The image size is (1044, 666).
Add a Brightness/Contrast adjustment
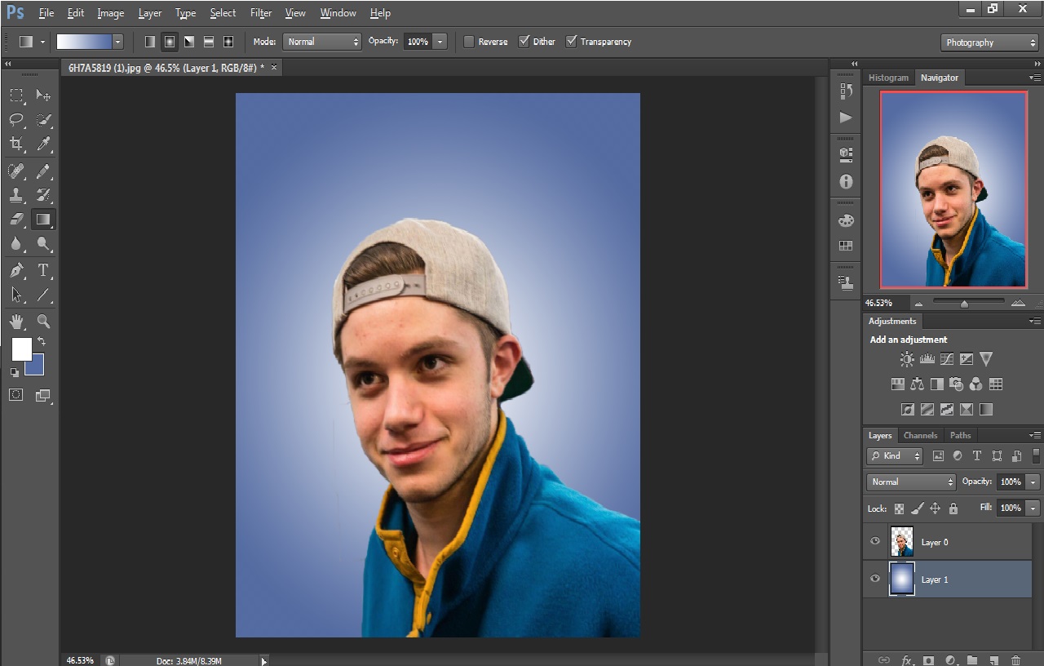click(907, 359)
